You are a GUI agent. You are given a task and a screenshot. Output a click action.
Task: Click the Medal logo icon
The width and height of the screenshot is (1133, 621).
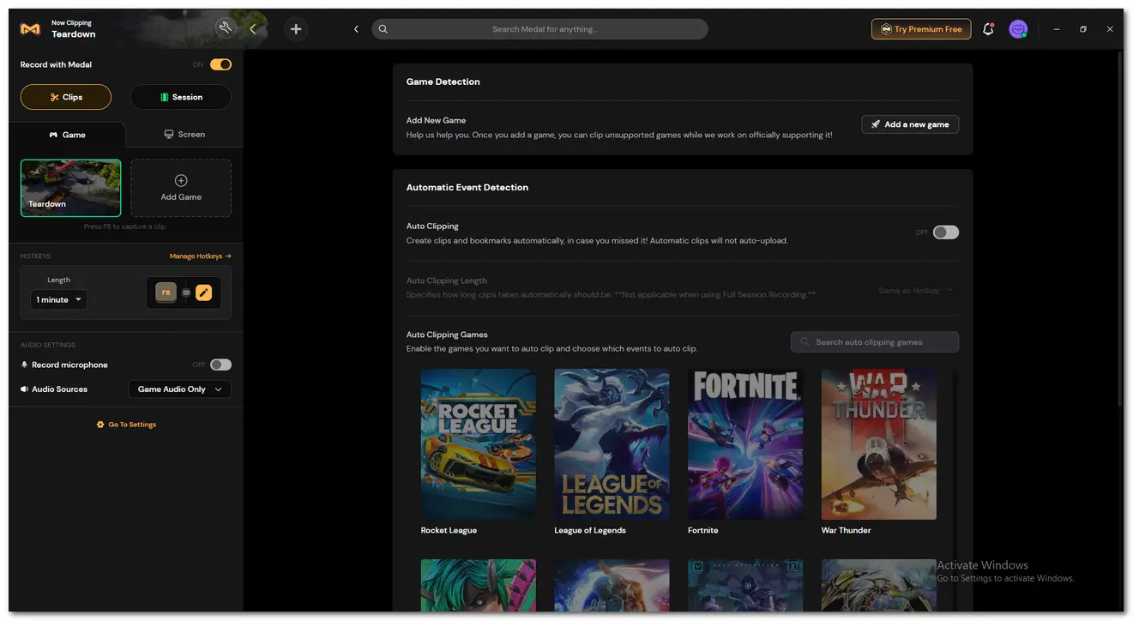(x=30, y=29)
